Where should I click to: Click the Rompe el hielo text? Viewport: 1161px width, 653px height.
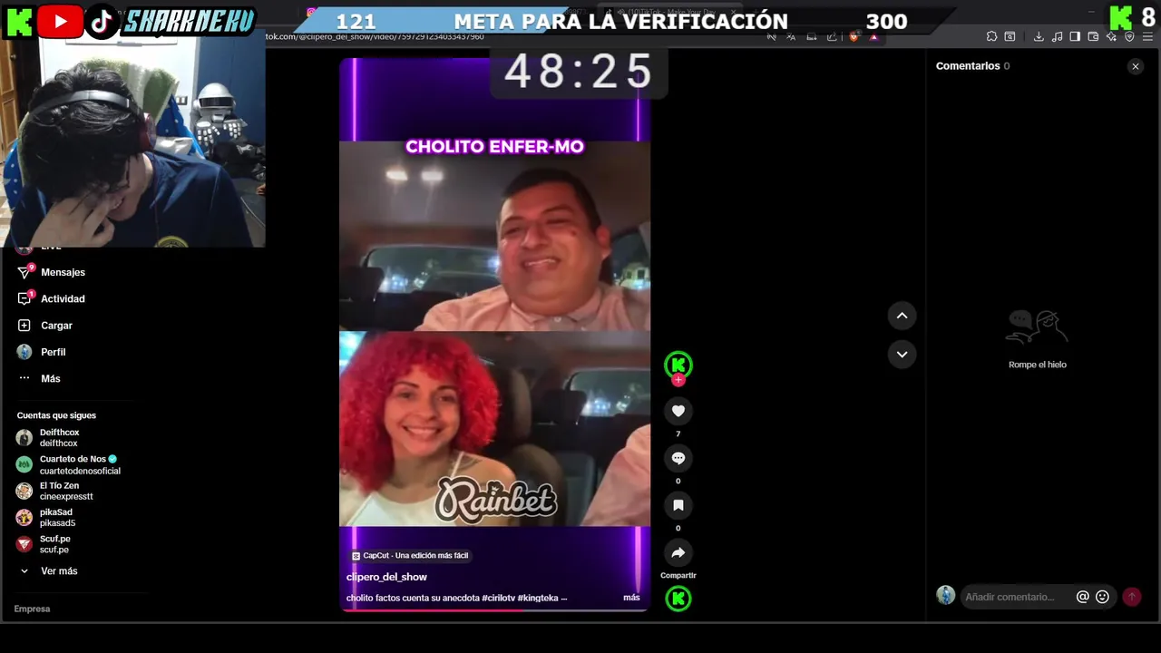tap(1038, 365)
